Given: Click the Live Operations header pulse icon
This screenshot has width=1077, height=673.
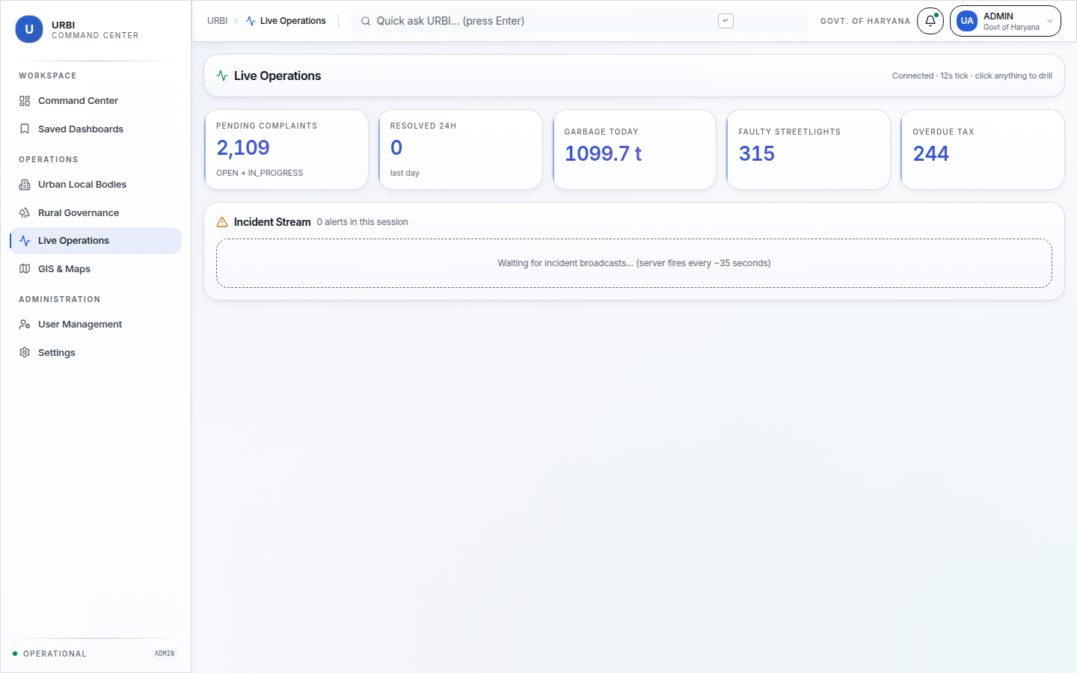Looking at the screenshot, I should (x=222, y=76).
